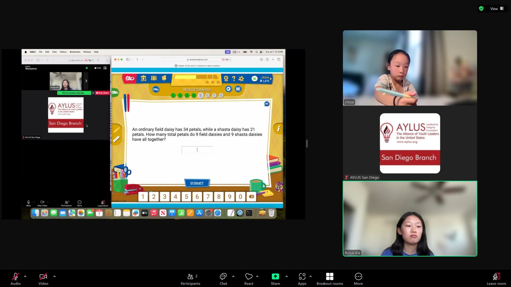
Task: Open audio options arrow beside Audio
Action: (25, 276)
